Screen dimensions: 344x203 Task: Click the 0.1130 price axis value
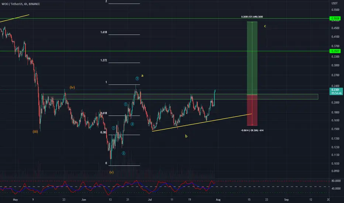point(335,155)
